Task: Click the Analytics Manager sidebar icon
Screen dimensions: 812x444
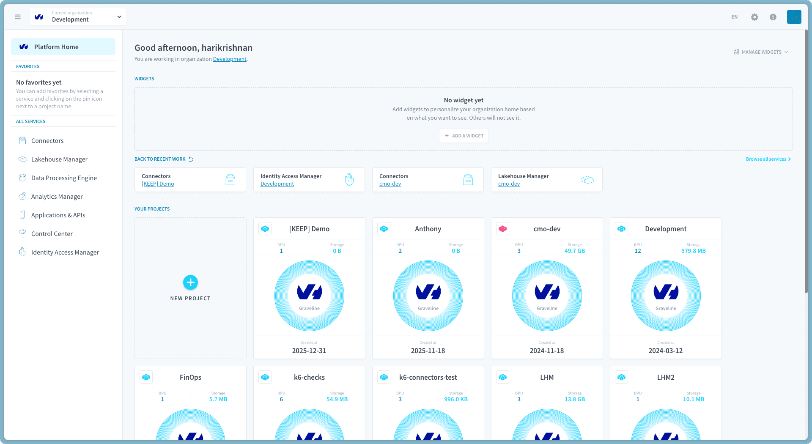Action: 22,197
